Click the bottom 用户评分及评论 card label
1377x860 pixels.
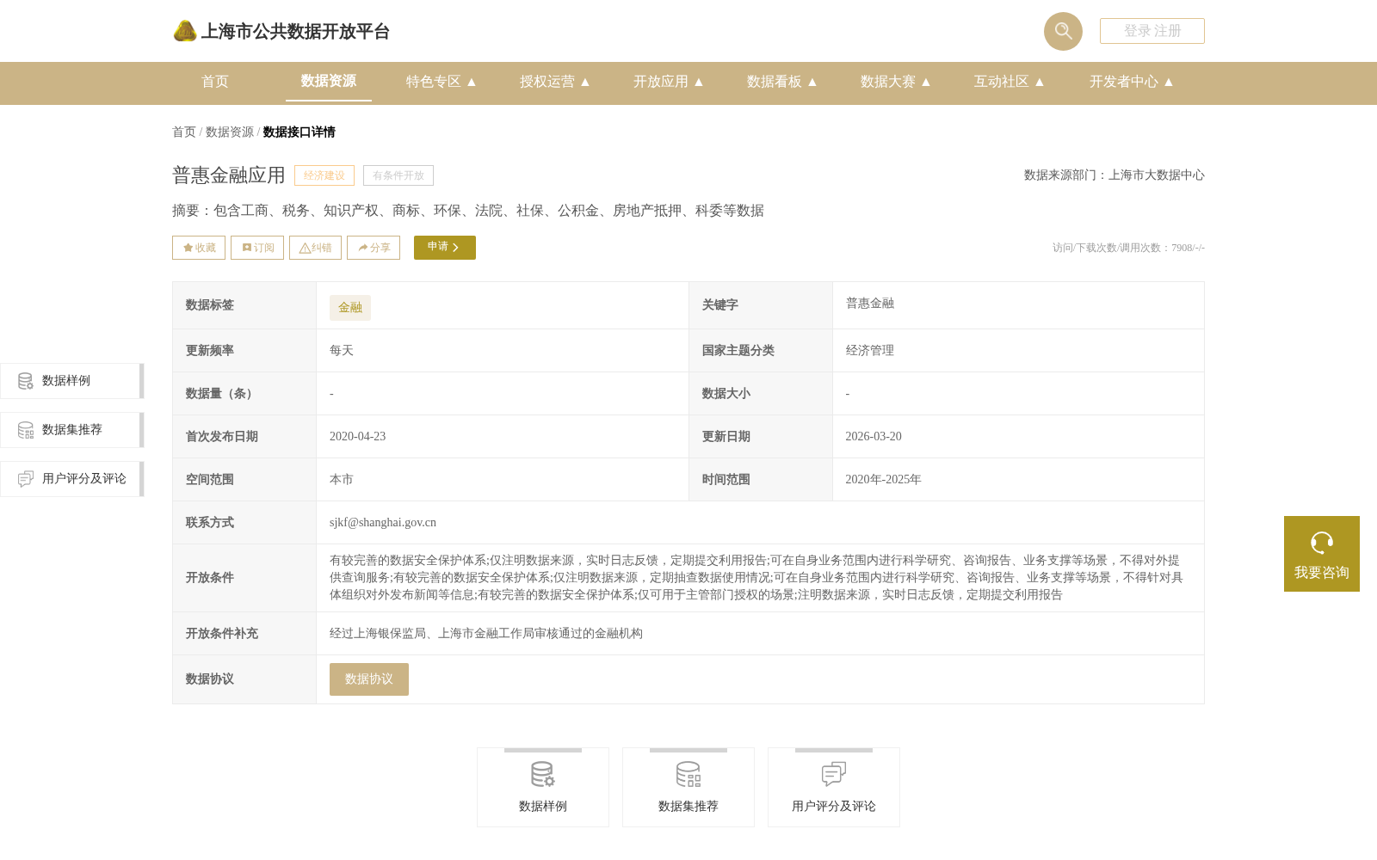coord(834,807)
